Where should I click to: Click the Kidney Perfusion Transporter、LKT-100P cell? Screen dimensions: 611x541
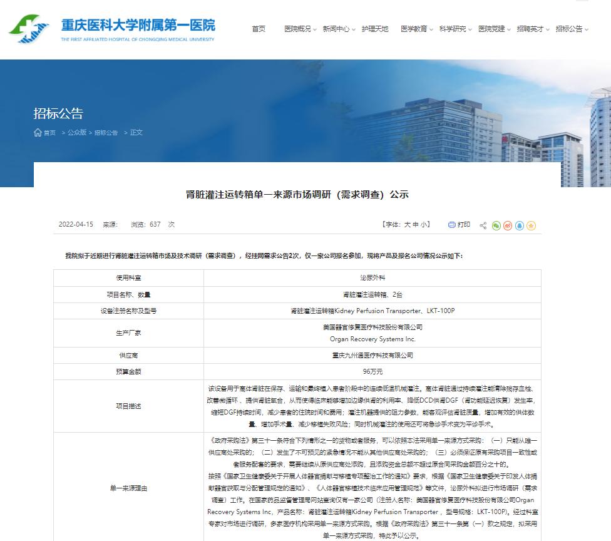coord(372,311)
